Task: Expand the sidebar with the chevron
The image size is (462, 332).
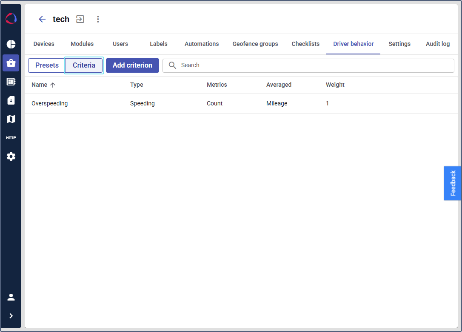Action: point(11,316)
